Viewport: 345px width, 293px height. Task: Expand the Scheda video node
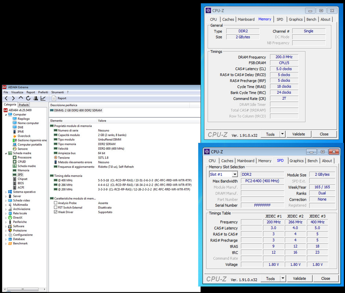(x=6, y=201)
